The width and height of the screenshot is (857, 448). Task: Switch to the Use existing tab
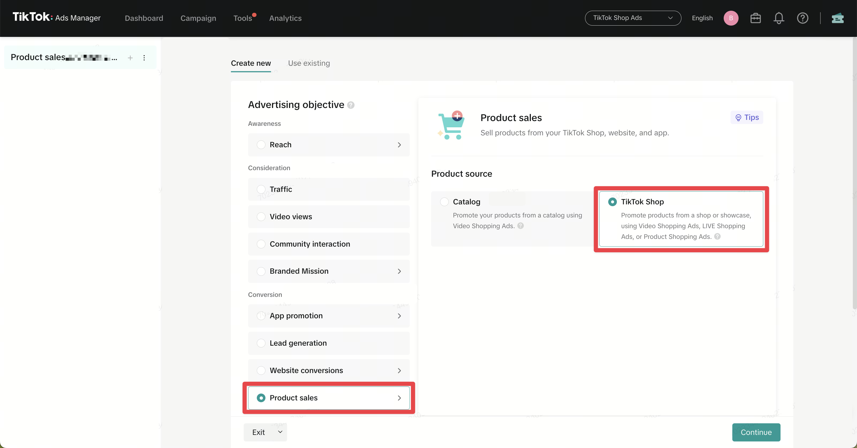point(309,63)
